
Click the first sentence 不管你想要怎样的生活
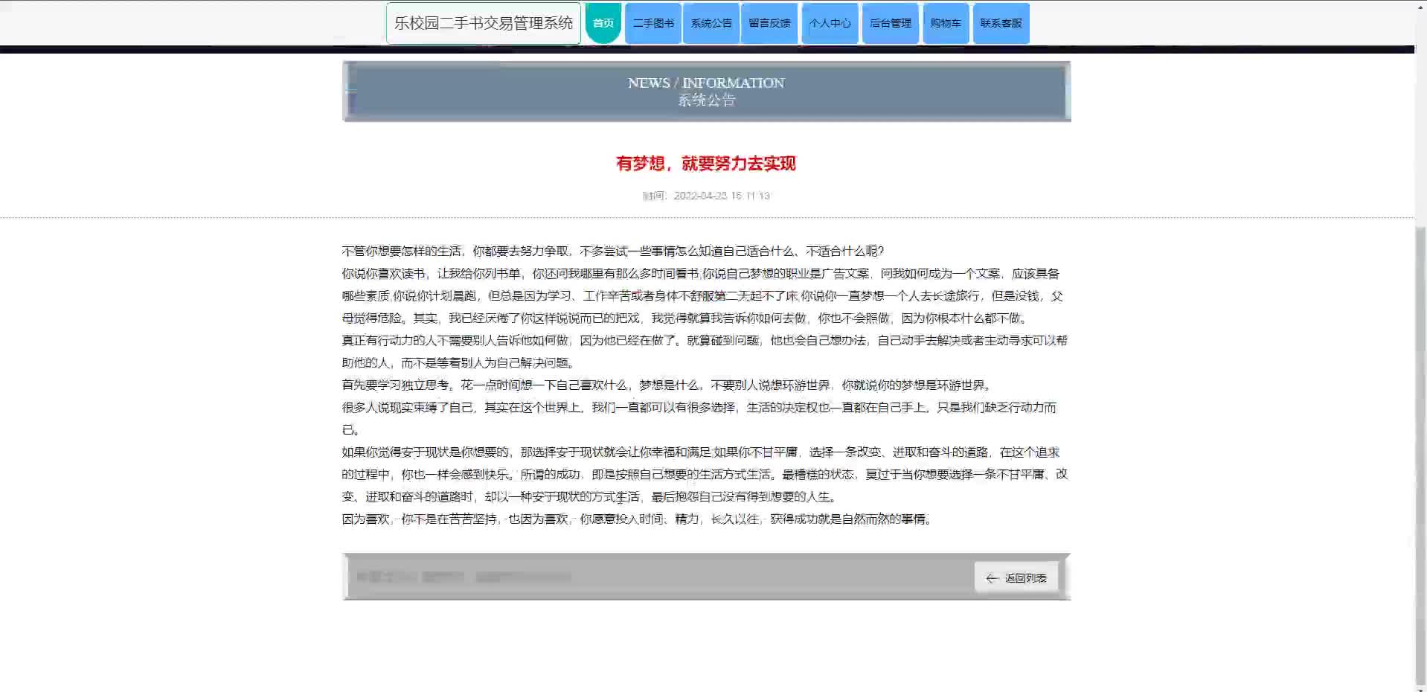[x=613, y=251]
